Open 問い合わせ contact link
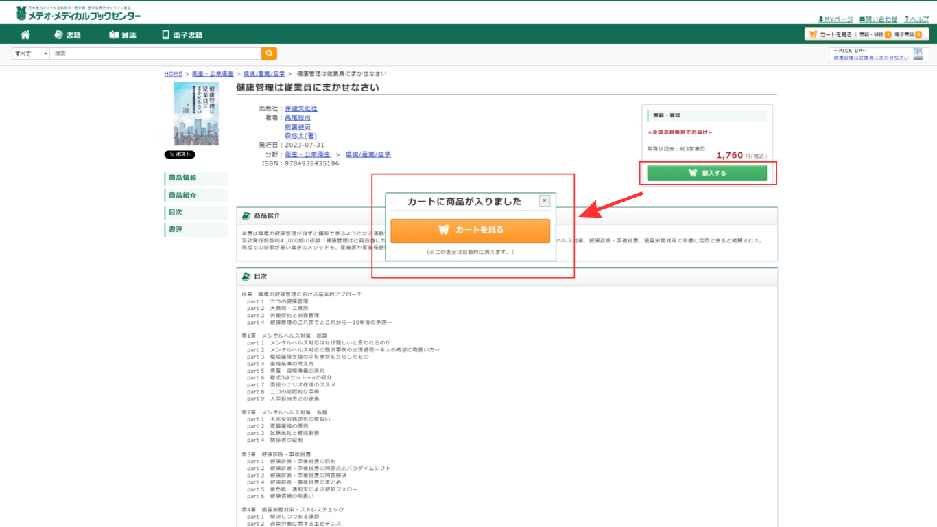 pos(878,19)
